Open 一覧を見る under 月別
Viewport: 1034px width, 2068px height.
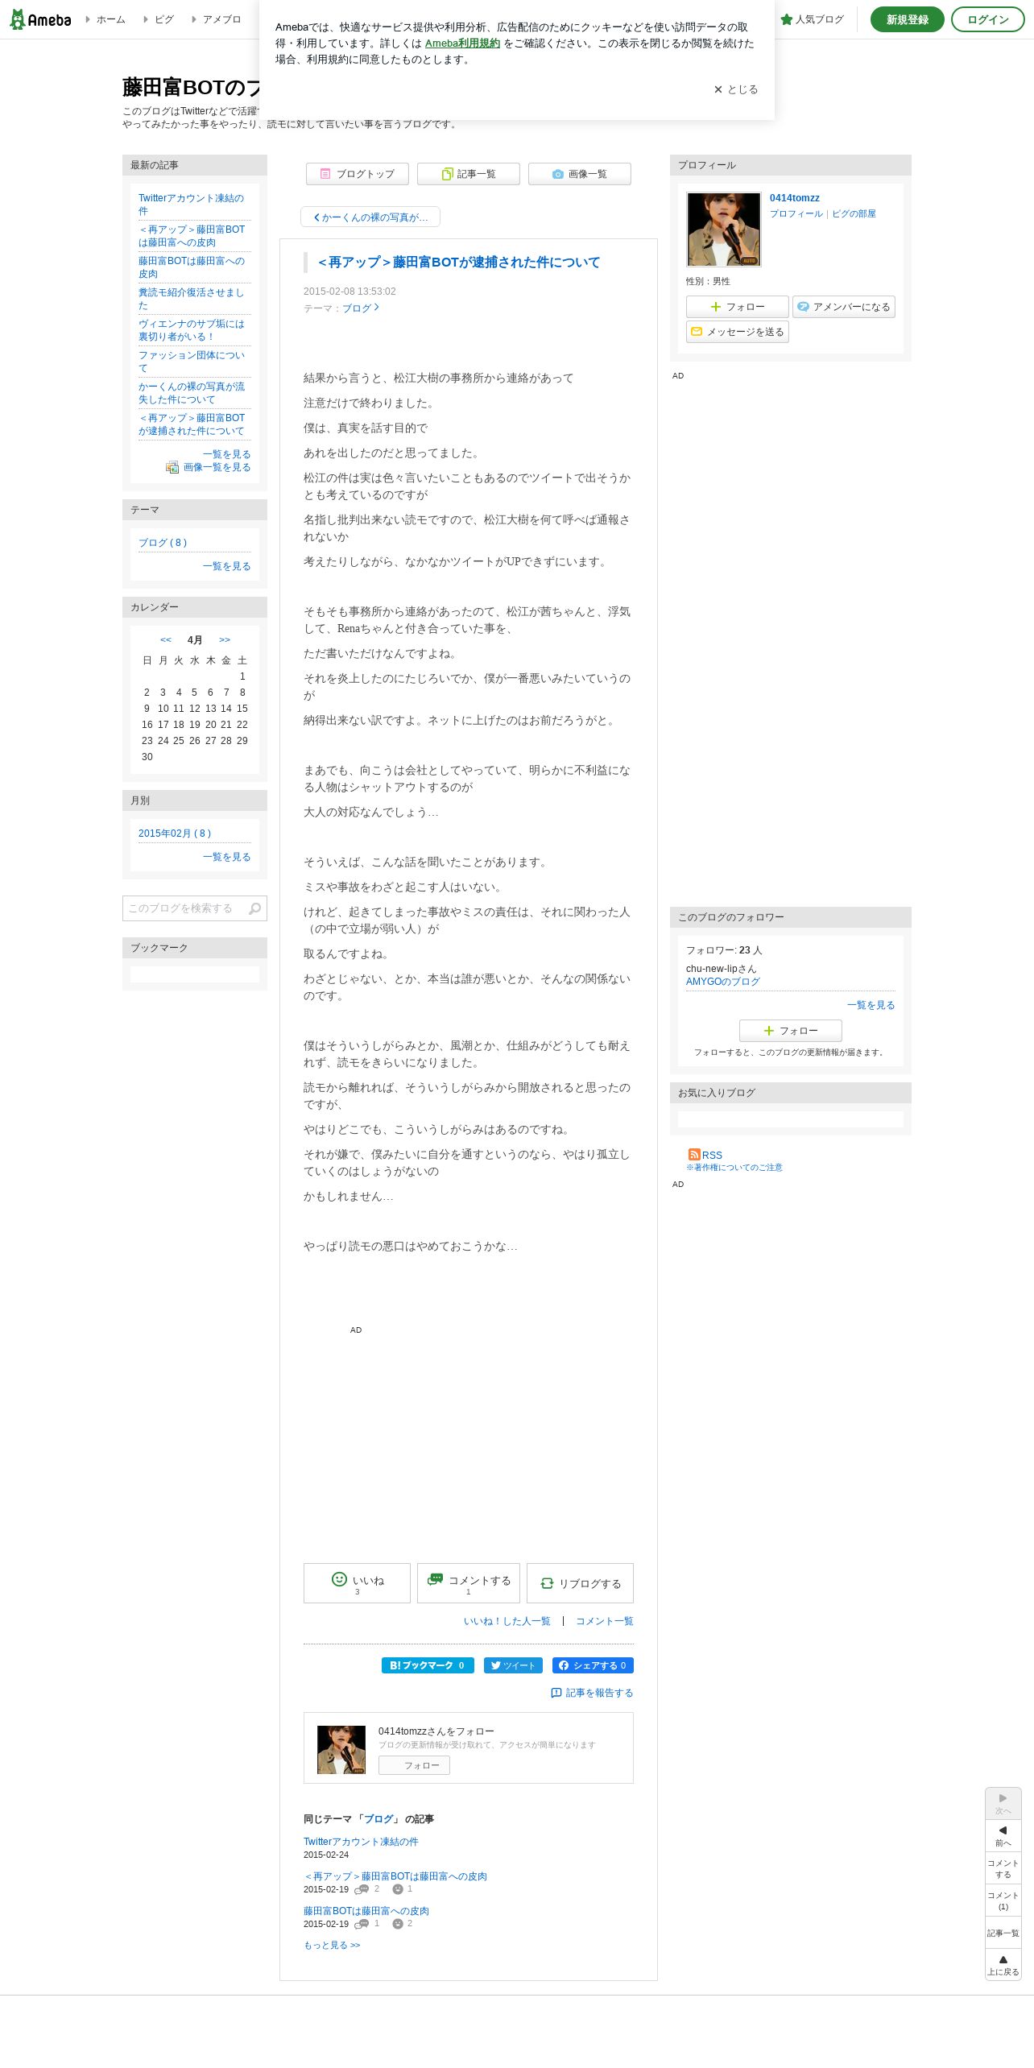click(x=226, y=857)
